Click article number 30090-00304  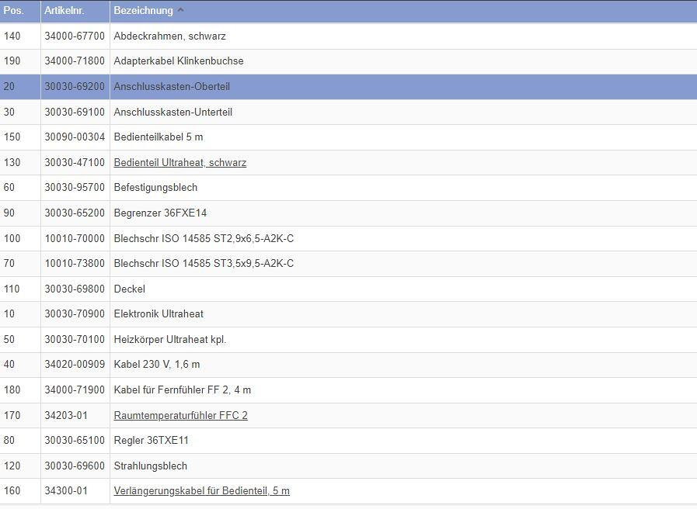tap(75, 137)
